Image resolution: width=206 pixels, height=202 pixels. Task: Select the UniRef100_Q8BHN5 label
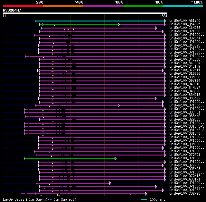185,116
